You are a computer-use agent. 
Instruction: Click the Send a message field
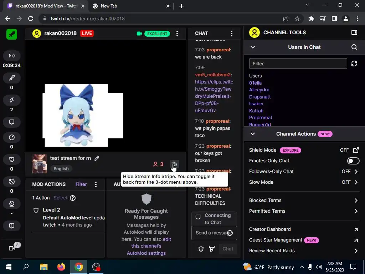tap(214, 233)
